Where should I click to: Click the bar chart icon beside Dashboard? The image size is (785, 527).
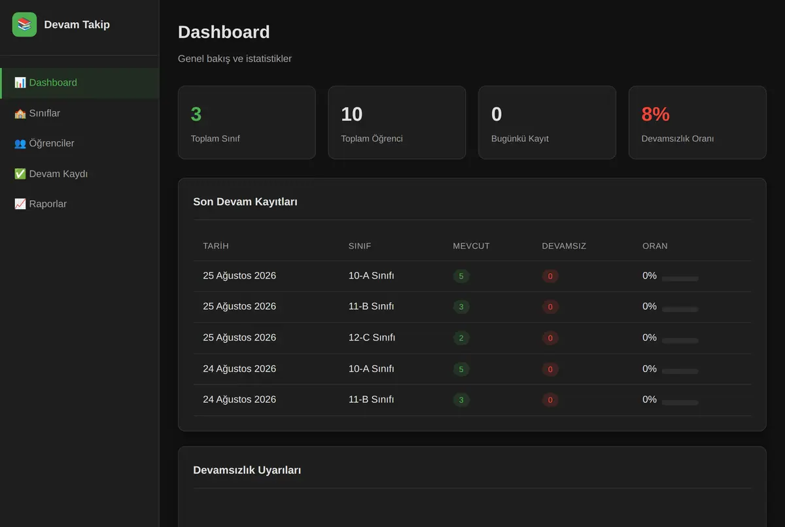20,83
